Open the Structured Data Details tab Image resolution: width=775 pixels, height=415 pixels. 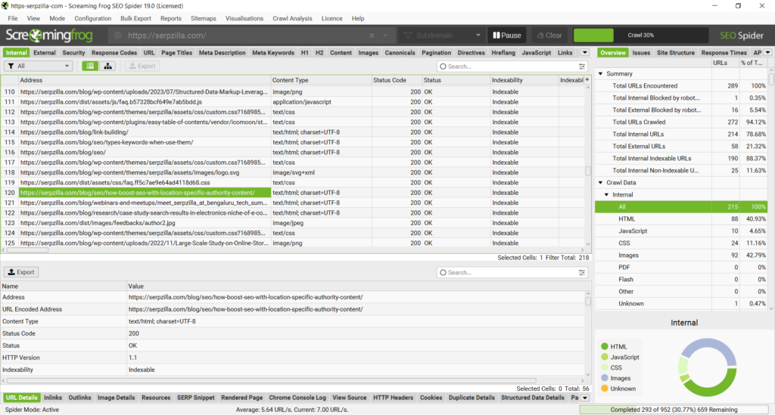click(x=532, y=398)
